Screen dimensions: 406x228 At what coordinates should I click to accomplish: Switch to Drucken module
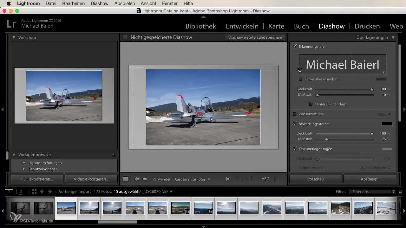tap(367, 26)
